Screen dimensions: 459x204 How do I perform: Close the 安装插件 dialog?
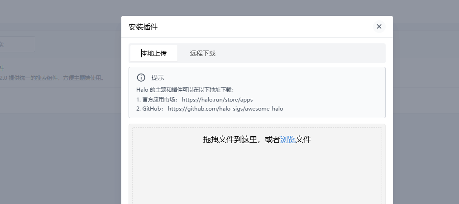pyautogui.click(x=379, y=27)
